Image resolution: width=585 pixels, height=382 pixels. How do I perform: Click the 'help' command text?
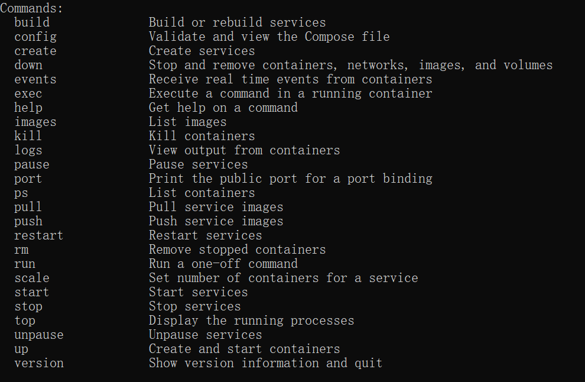(28, 108)
